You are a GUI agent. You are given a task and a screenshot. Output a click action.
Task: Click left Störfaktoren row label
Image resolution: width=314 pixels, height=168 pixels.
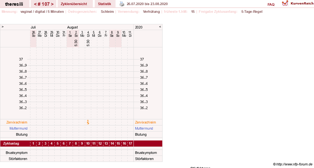pos(18,159)
